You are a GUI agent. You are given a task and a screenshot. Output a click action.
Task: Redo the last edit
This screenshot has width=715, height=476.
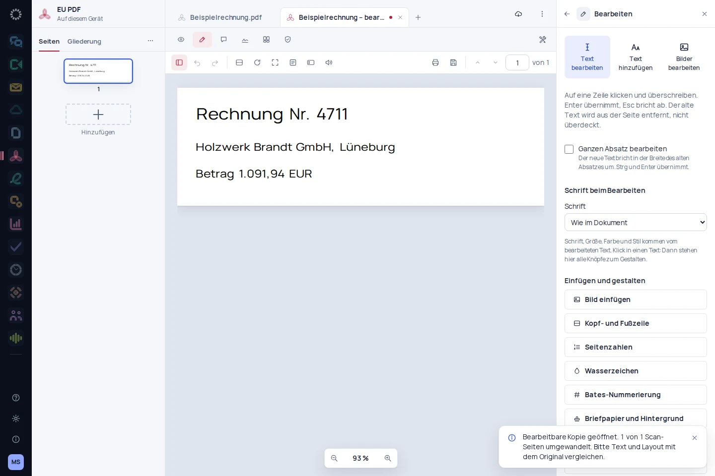[215, 62]
